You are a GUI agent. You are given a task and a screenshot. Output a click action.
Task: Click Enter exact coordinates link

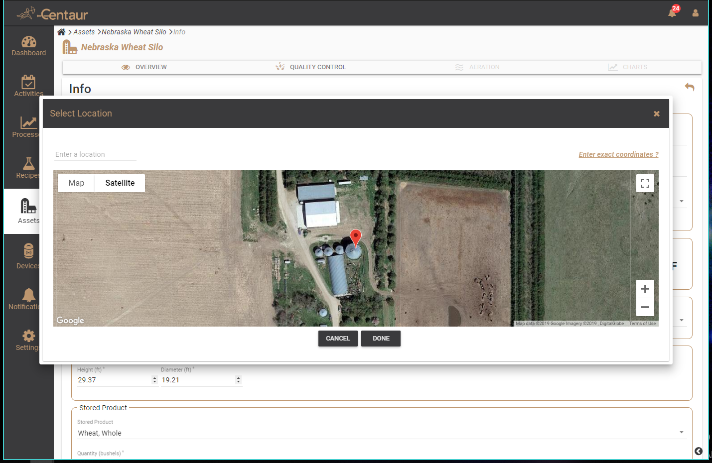coord(618,154)
